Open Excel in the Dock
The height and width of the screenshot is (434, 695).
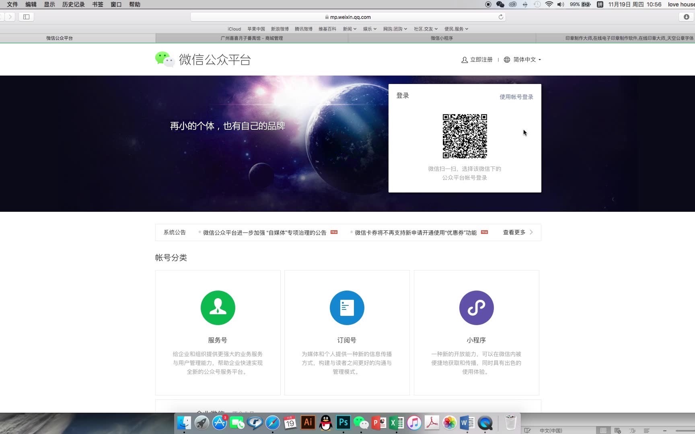(x=397, y=423)
